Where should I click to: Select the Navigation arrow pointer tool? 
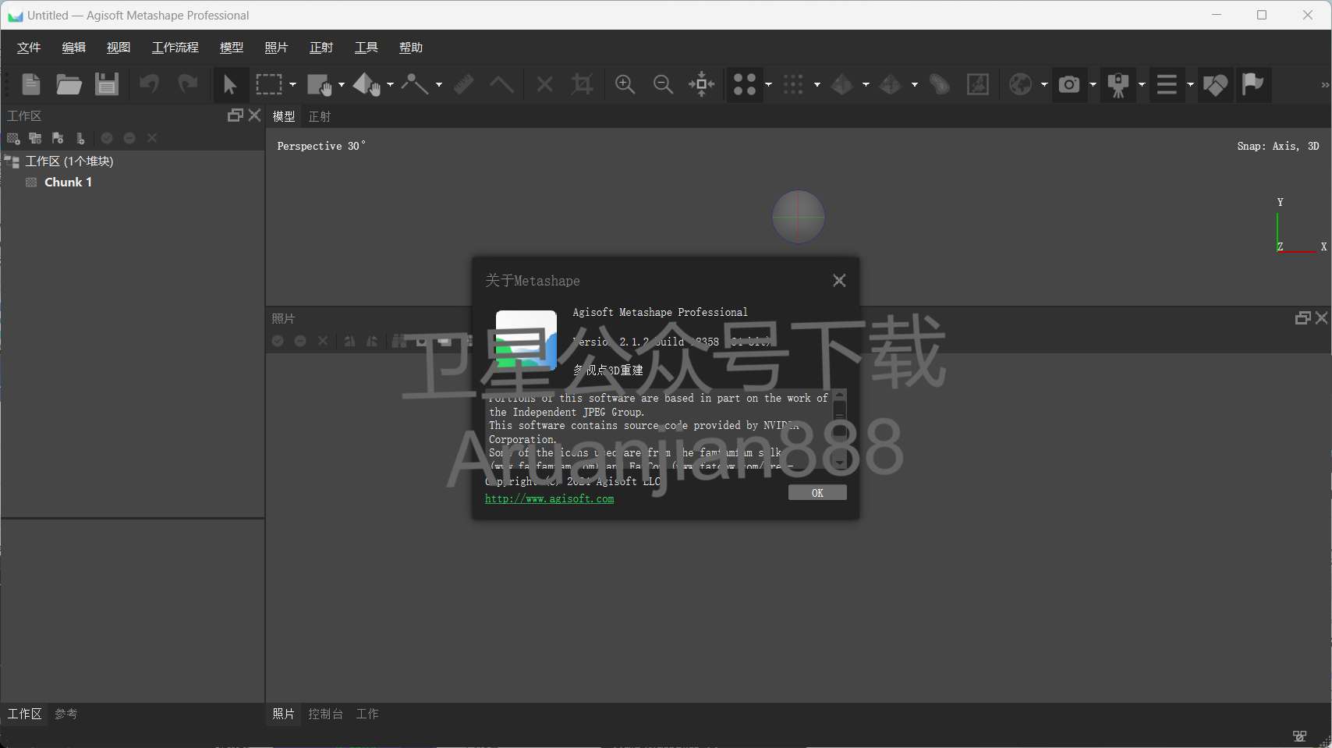(230, 84)
